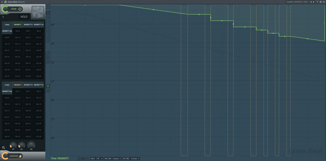Select Empty slot in volume grid
Screen dimensions: 326x161
click(7, 85)
